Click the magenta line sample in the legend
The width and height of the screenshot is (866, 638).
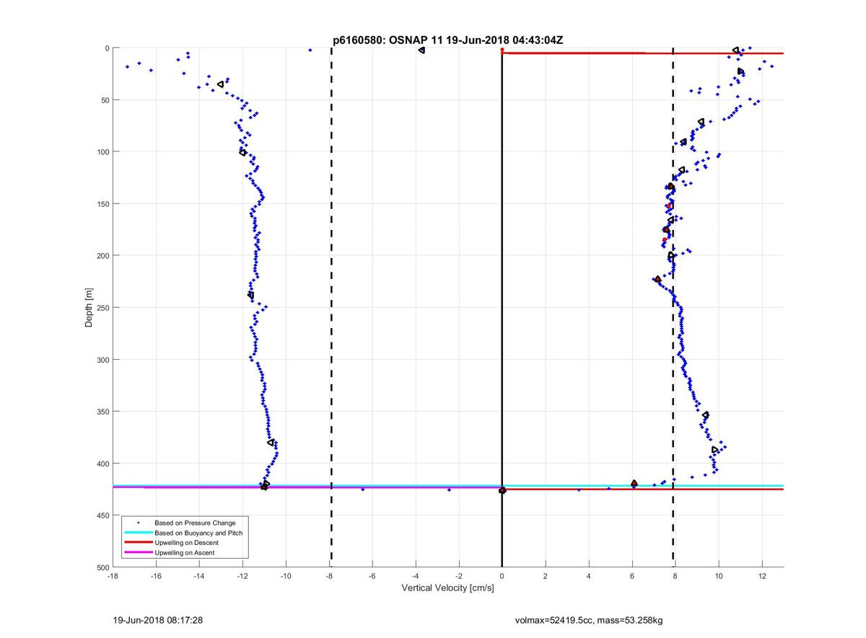(x=138, y=552)
